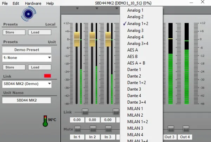211x142 pixels.
Task: Open the Hardware menu
Action: coord(33,4)
